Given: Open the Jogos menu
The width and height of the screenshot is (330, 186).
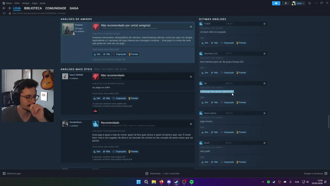Looking at the screenshot, I should tap(35, 3).
